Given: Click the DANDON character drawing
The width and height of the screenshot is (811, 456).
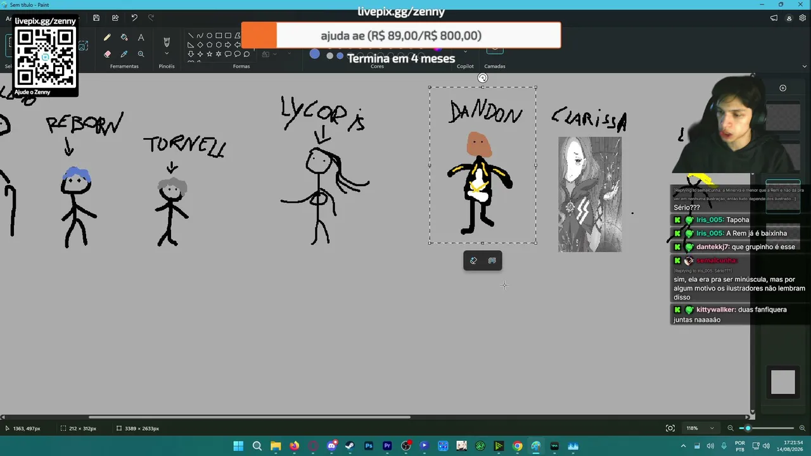Looking at the screenshot, I should pyautogui.click(x=480, y=182).
